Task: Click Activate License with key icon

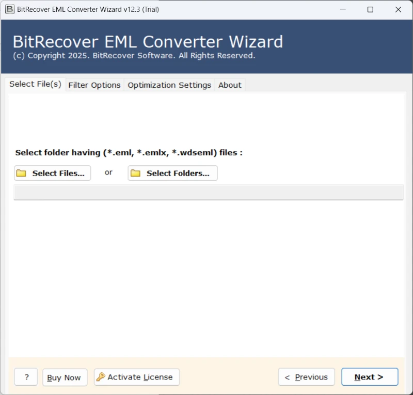Action: [137, 377]
